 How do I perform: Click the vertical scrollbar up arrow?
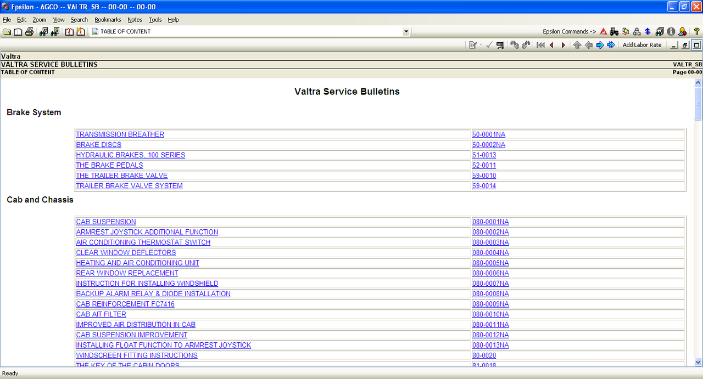[x=698, y=83]
